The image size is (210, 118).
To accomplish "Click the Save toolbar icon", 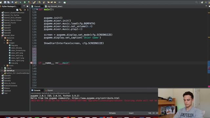I will coord(5,2).
